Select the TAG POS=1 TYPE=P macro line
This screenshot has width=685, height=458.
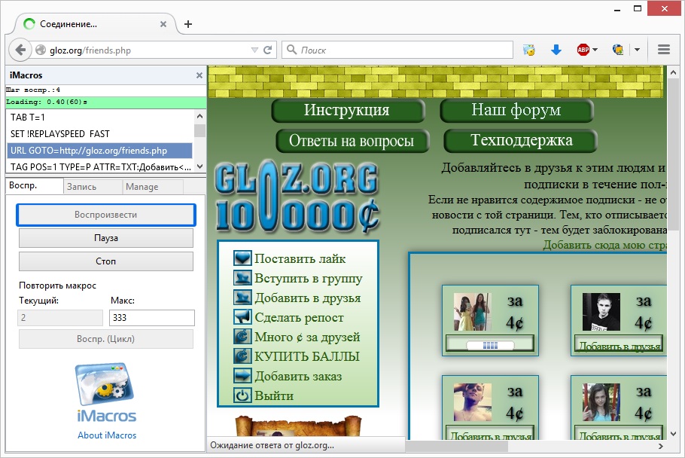coord(99,167)
